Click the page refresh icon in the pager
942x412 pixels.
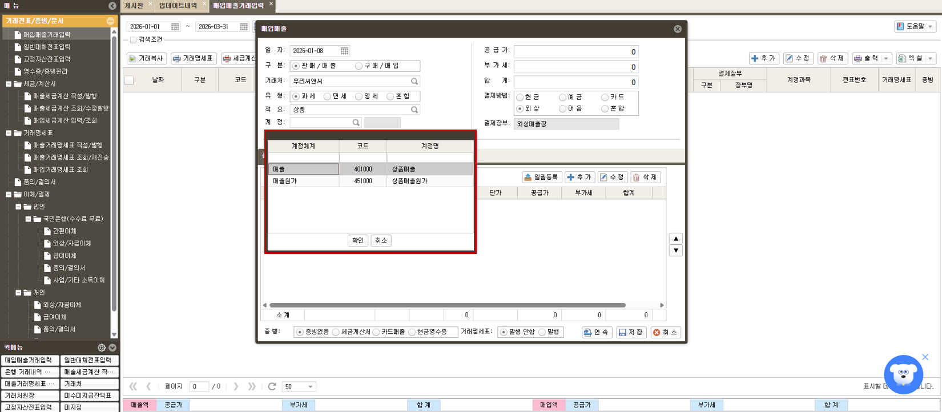coord(272,386)
